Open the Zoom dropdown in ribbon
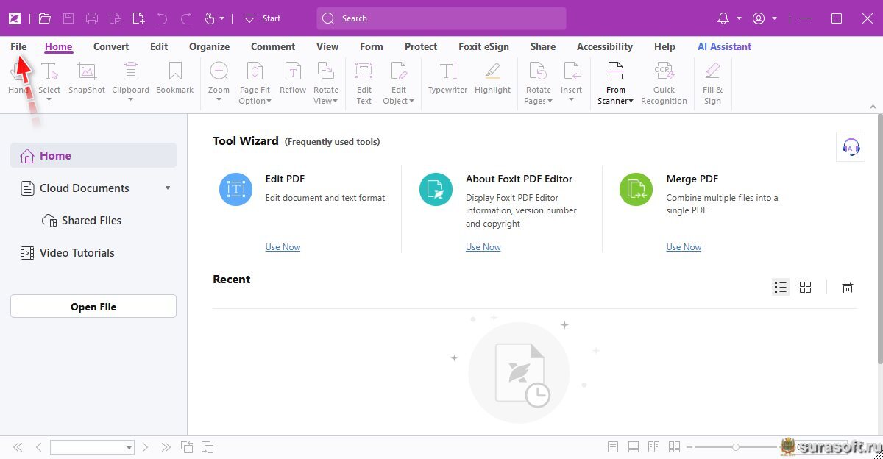 pyautogui.click(x=219, y=100)
